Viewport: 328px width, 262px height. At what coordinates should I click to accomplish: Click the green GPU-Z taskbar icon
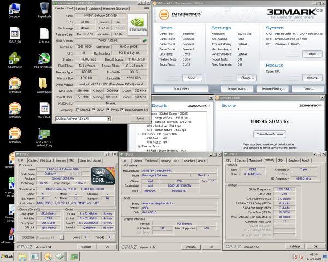(74, 257)
